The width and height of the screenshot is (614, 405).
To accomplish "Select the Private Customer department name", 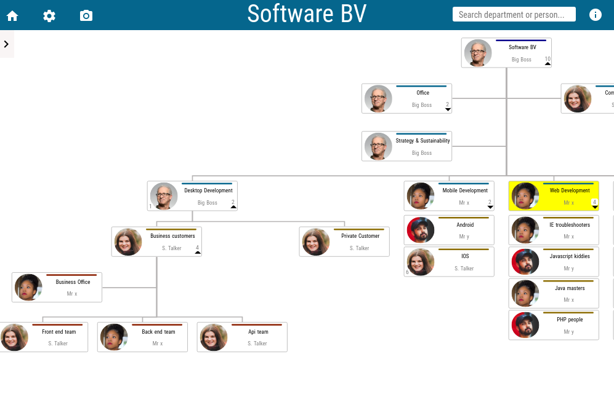I will [x=360, y=236].
